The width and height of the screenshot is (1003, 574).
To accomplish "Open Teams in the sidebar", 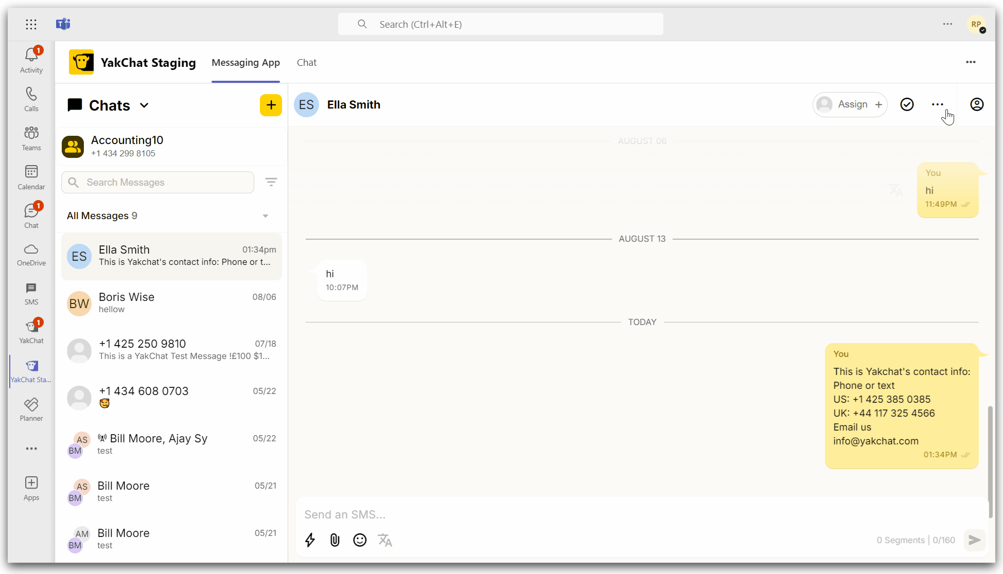I will (x=31, y=138).
